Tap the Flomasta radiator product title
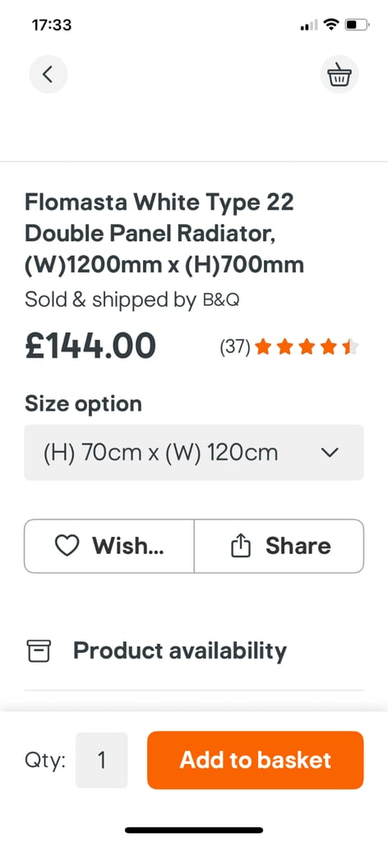Image resolution: width=388 pixels, height=843 pixels. pos(164,234)
